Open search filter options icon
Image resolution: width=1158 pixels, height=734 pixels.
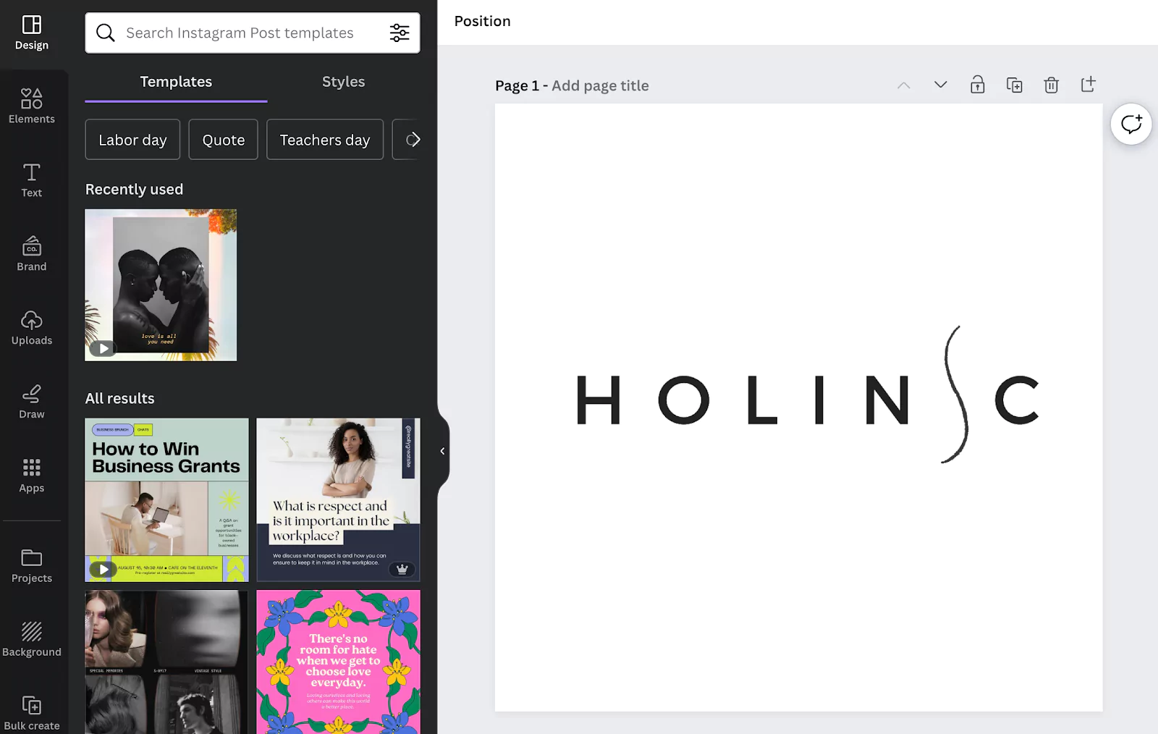coord(400,33)
